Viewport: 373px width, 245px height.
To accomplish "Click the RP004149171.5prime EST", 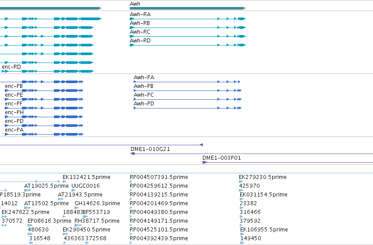I will coord(159,221).
